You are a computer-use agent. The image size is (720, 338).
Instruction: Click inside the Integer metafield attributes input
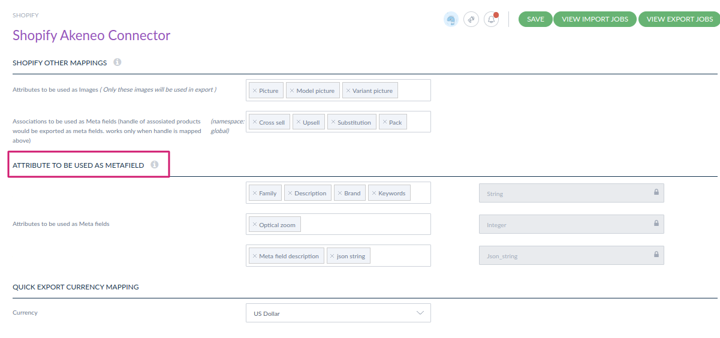click(x=366, y=224)
